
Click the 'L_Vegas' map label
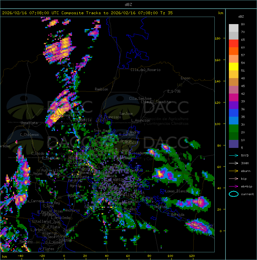click(x=36, y=174)
